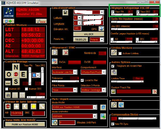
Task: Open the Mode PARK dropdown
Action: (95, 107)
